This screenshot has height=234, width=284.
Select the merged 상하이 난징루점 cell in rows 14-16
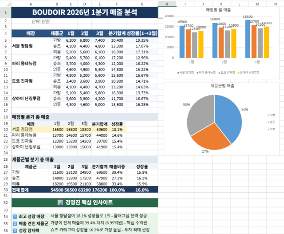pos(31,99)
